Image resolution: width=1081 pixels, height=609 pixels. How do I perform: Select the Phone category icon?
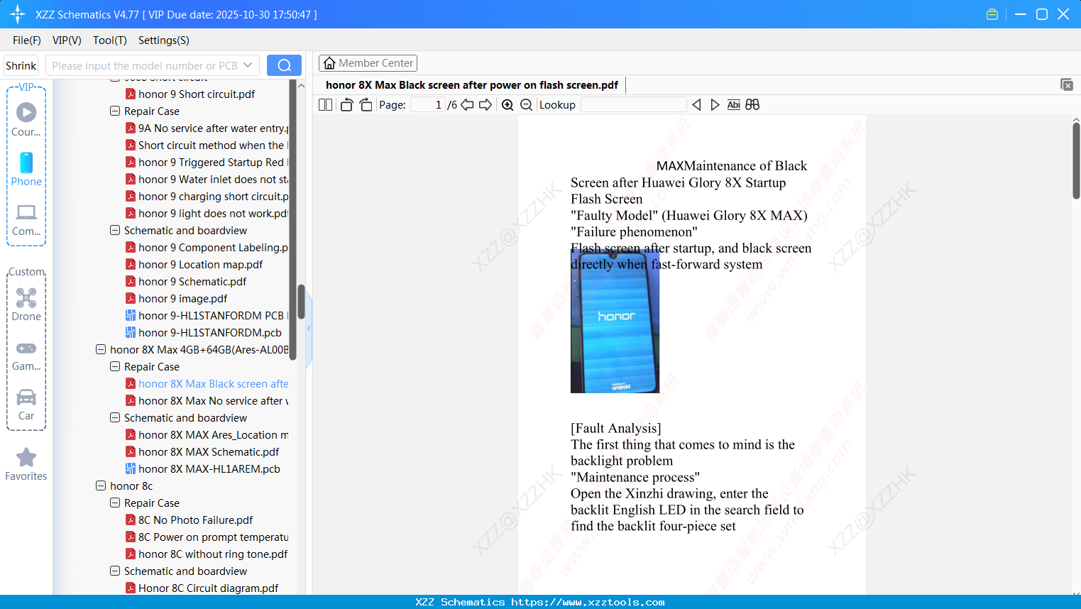pos(26,170)
